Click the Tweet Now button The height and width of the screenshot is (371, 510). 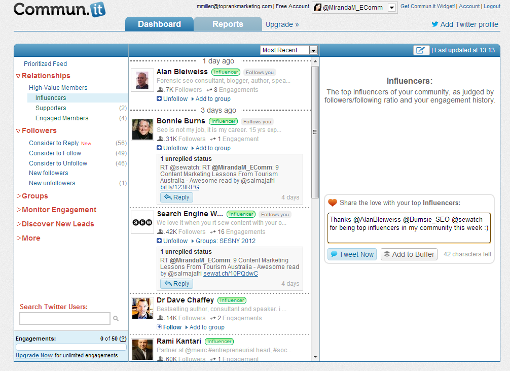352,254
